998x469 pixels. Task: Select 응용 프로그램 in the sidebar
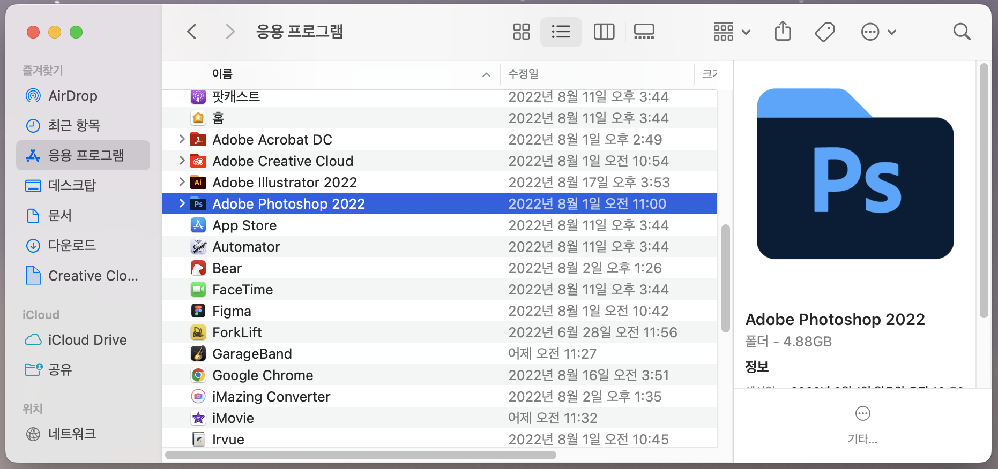[x=83, y=155]
